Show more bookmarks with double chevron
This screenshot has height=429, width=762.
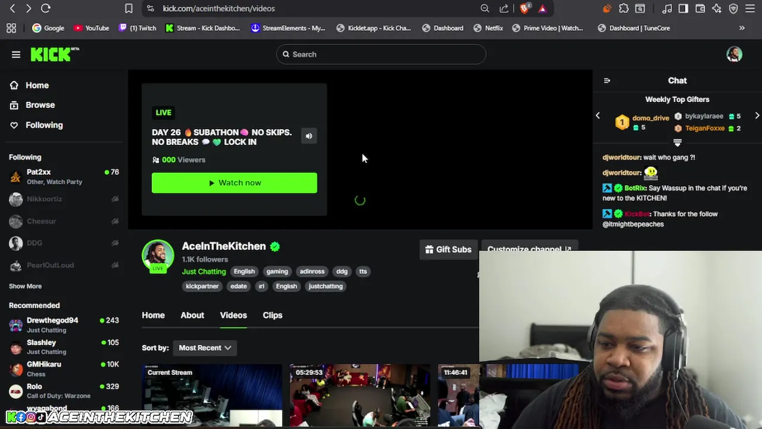coord(742,28)
